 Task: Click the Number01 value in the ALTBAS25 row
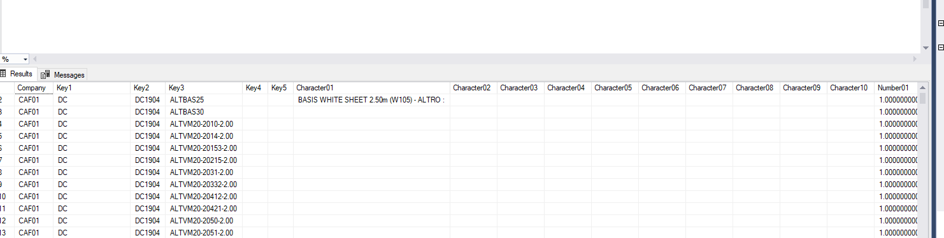click(x=896, y=100)
